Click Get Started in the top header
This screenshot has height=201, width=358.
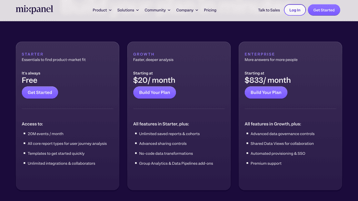click(x=324, y=10)
